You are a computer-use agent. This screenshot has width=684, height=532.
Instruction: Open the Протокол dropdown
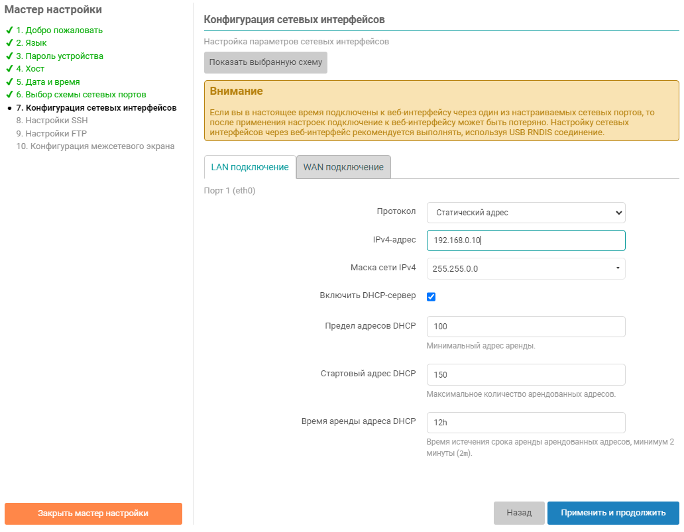pyautogui.click(x=526, y=213)
